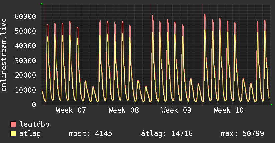Click the legtöbb legend label

pos(34,124)
